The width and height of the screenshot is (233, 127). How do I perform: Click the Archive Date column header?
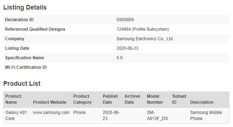(132, 99)
